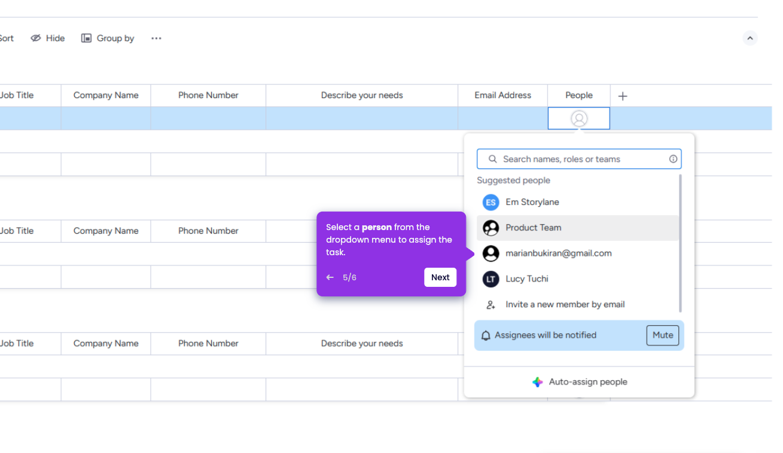Click the empty person avatar in the People cell
Screen dimensions: 783x453
tap(579, 118)
